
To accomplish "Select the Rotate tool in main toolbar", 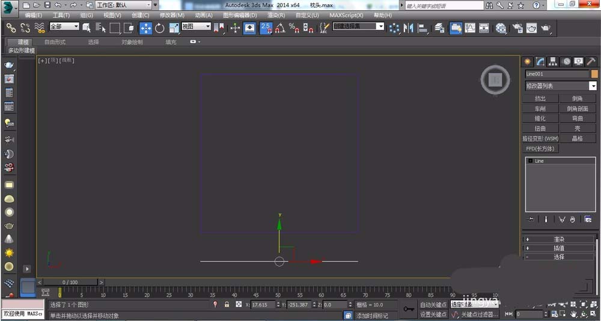I will [x=160, y=28].
